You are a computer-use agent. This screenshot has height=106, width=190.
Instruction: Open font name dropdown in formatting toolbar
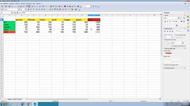(x=19, y=9)
